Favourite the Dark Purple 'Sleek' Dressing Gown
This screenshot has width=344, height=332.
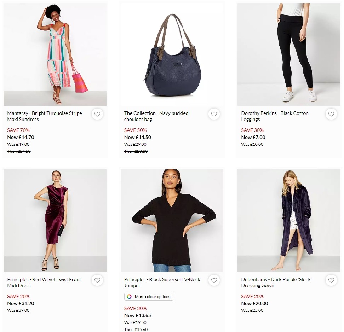click(331, 280)
